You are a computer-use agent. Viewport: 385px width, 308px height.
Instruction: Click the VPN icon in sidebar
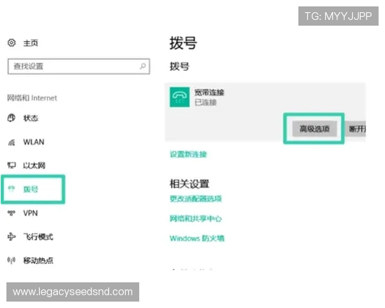(12, 213)
